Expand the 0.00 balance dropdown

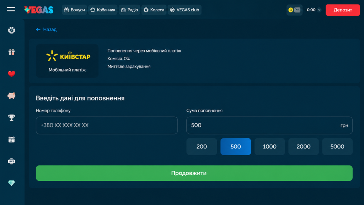tap(314, 10)
